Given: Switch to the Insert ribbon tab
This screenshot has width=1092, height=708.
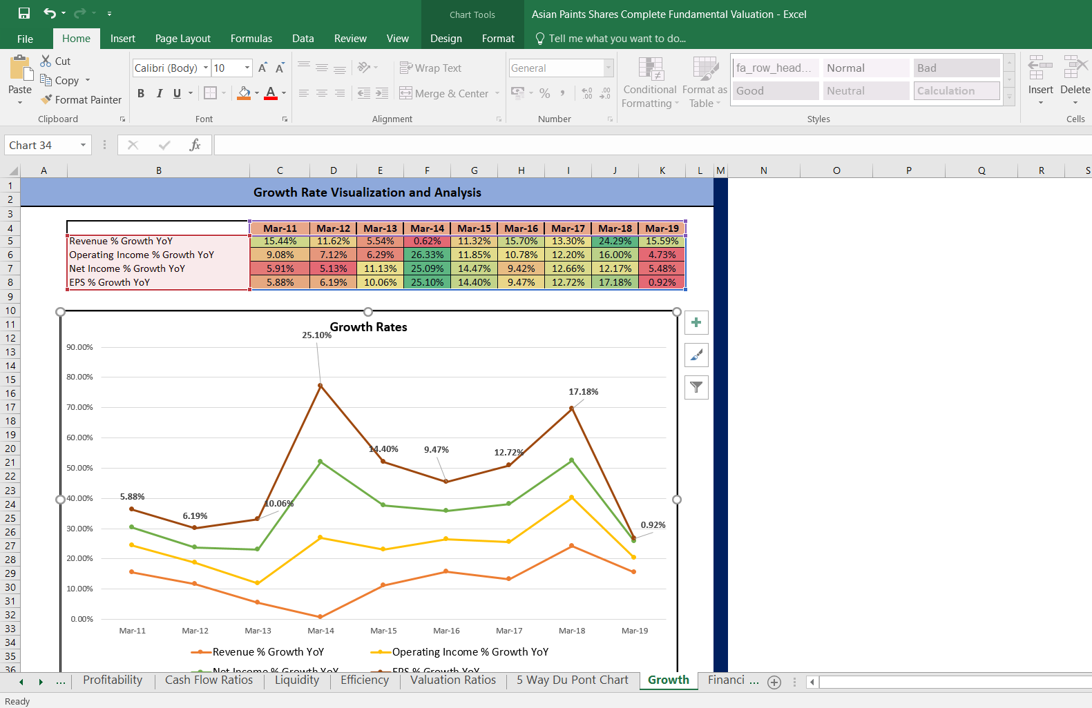Looking at the screenshot, I should point(123,39).
